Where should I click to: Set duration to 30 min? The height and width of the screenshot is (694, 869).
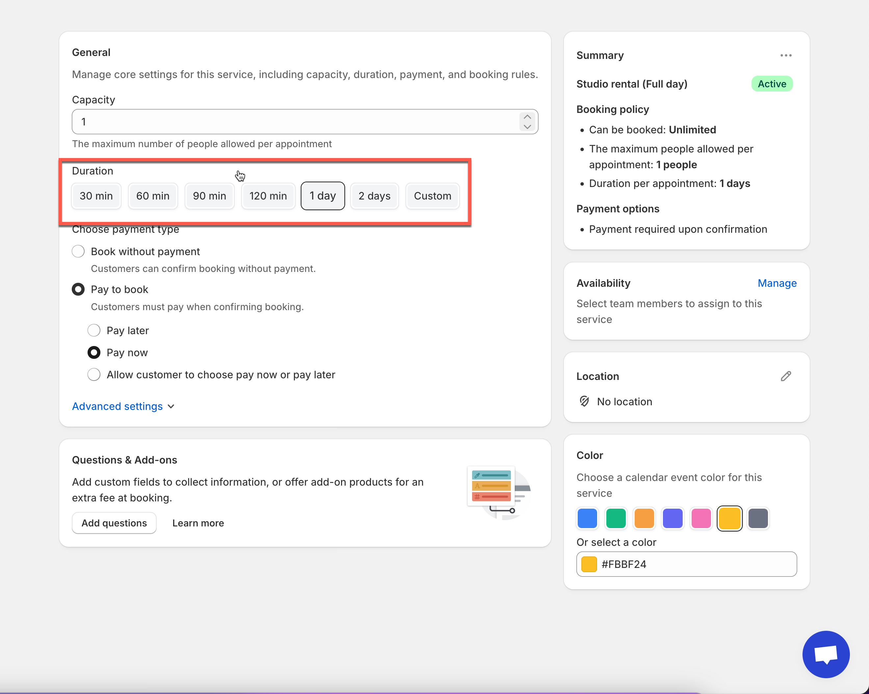coord(96,196)
